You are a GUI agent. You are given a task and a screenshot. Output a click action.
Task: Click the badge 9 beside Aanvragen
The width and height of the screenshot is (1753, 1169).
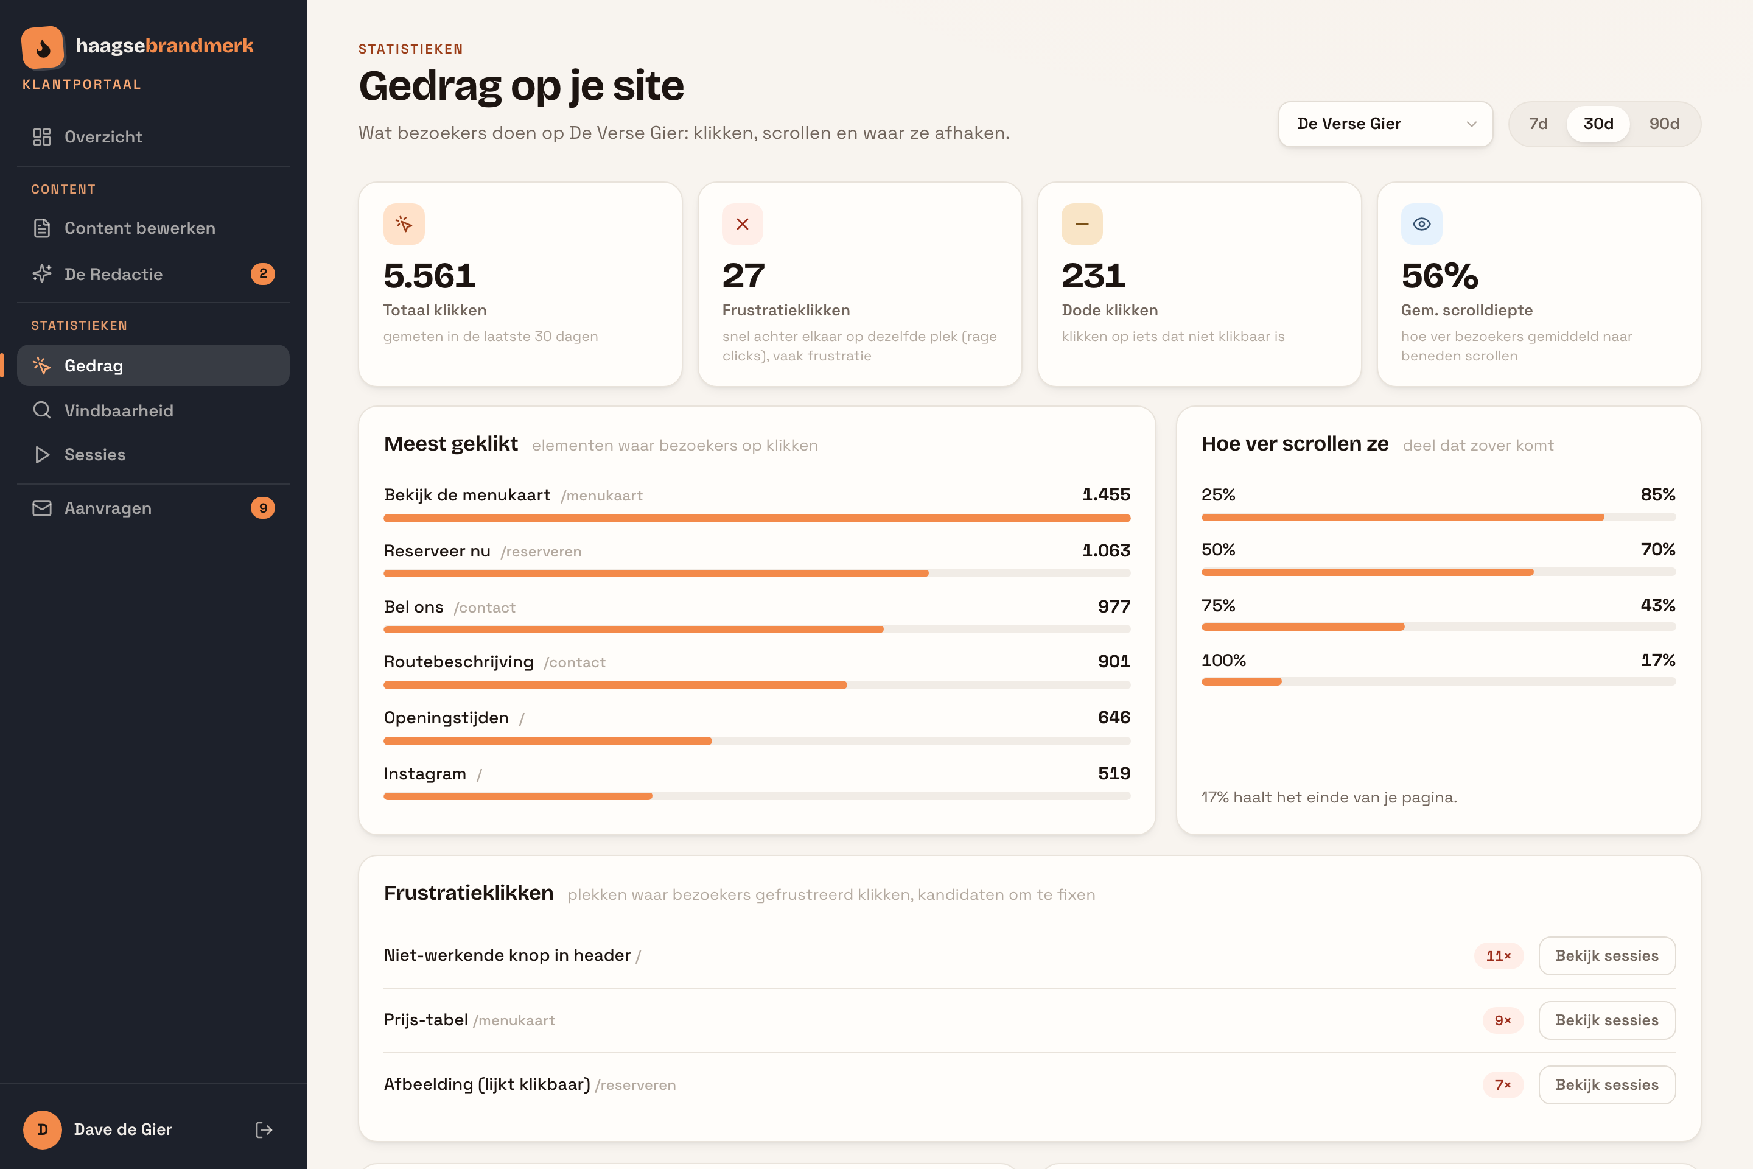(x=262, y=508)
